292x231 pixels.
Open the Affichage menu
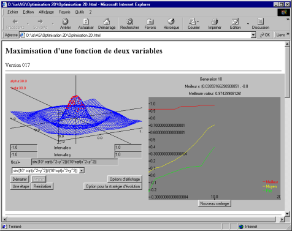[46, 12]
